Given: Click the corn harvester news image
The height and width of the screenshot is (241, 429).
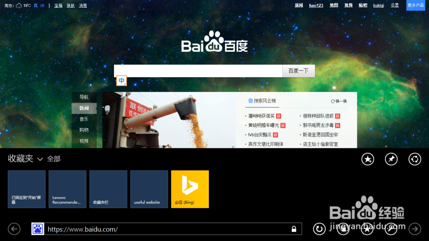Looking at the screenshot, I should click(169, 120).
